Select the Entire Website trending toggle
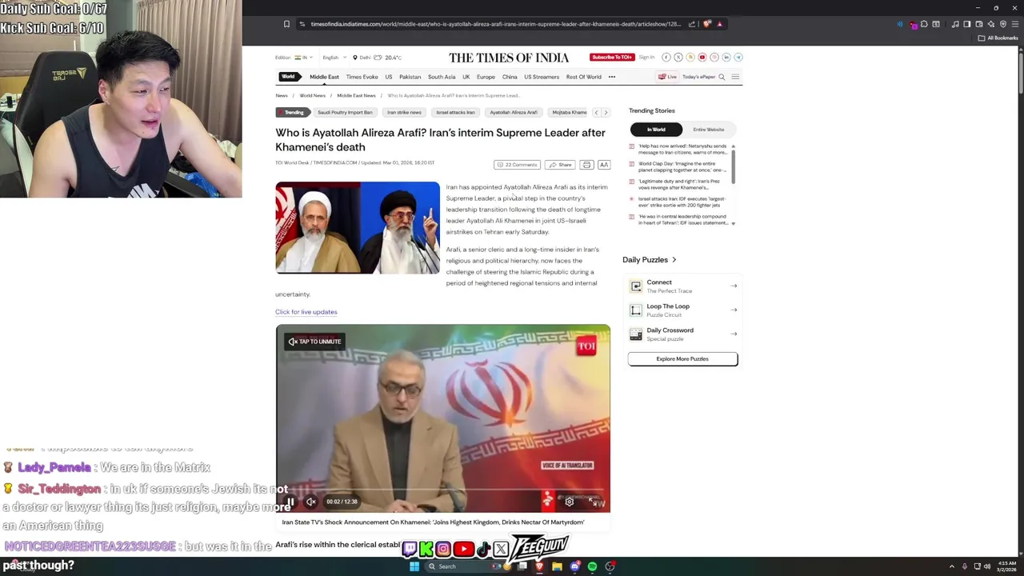 tap(708, 130)
